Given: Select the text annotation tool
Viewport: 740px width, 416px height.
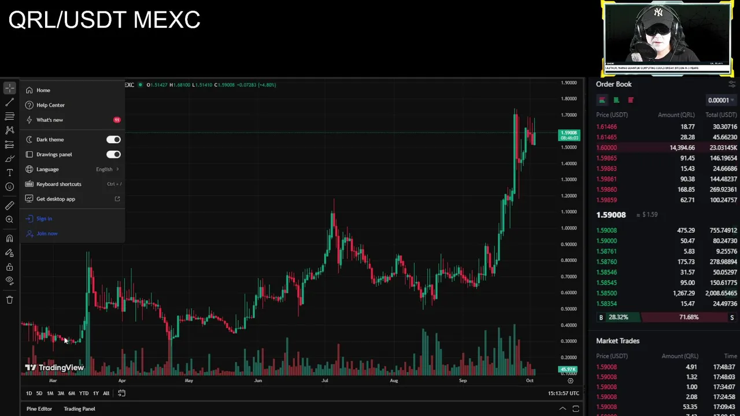Looking at the screenshot, I should click(x=10, y=173).
